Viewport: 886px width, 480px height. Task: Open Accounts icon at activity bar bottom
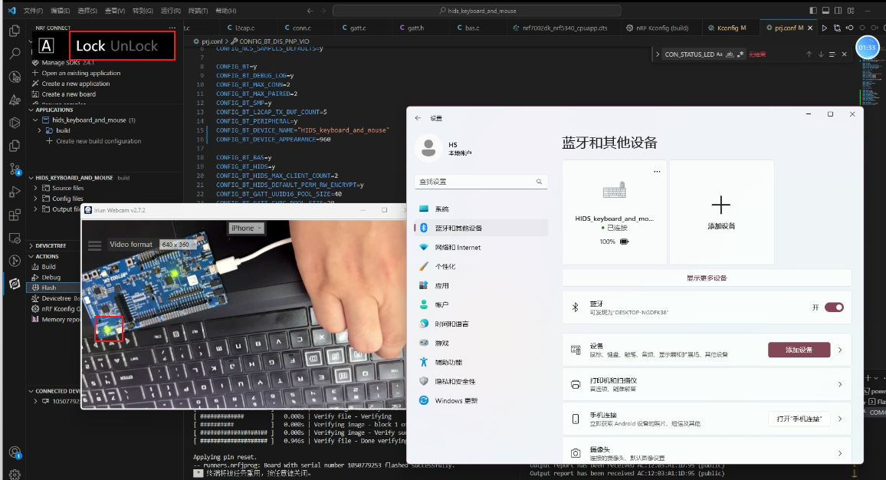click(15, 452)
